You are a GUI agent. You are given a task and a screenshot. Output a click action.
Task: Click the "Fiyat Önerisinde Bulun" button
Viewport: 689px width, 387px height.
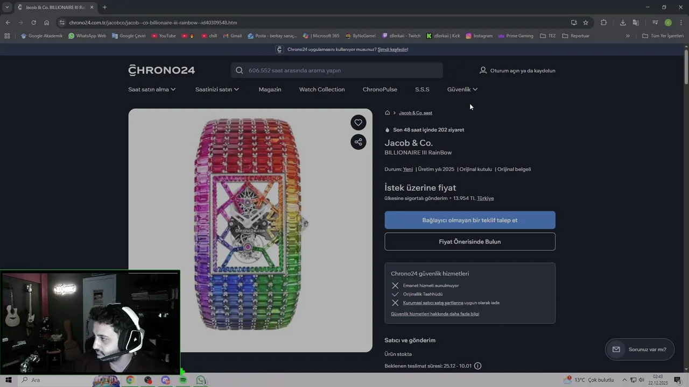tap(470, 242)
